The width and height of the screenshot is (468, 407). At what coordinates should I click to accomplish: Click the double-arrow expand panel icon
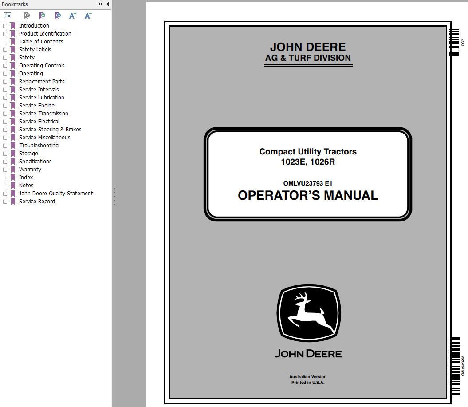tap(101, 4)
